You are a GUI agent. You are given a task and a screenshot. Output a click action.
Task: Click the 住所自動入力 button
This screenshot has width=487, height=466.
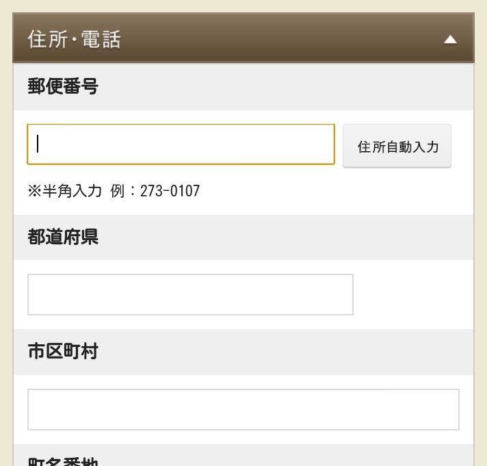397,146
